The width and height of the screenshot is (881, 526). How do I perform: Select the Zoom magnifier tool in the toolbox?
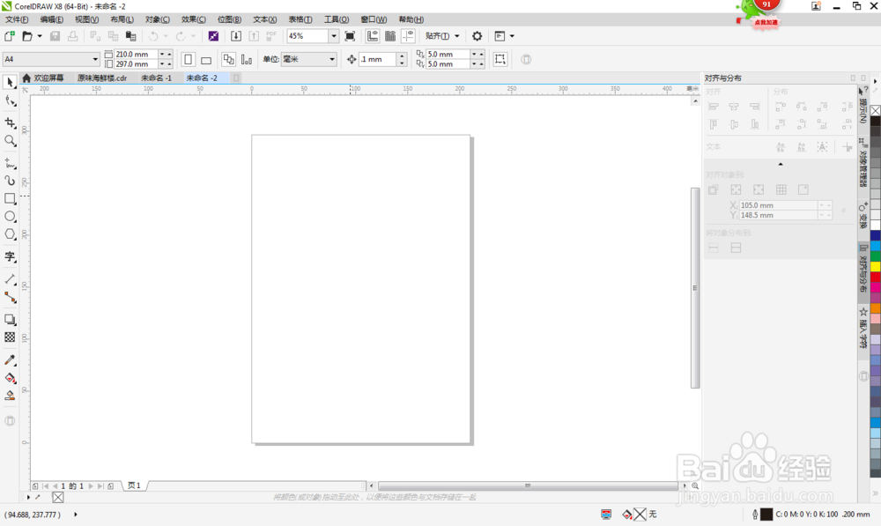click(10, 140)
